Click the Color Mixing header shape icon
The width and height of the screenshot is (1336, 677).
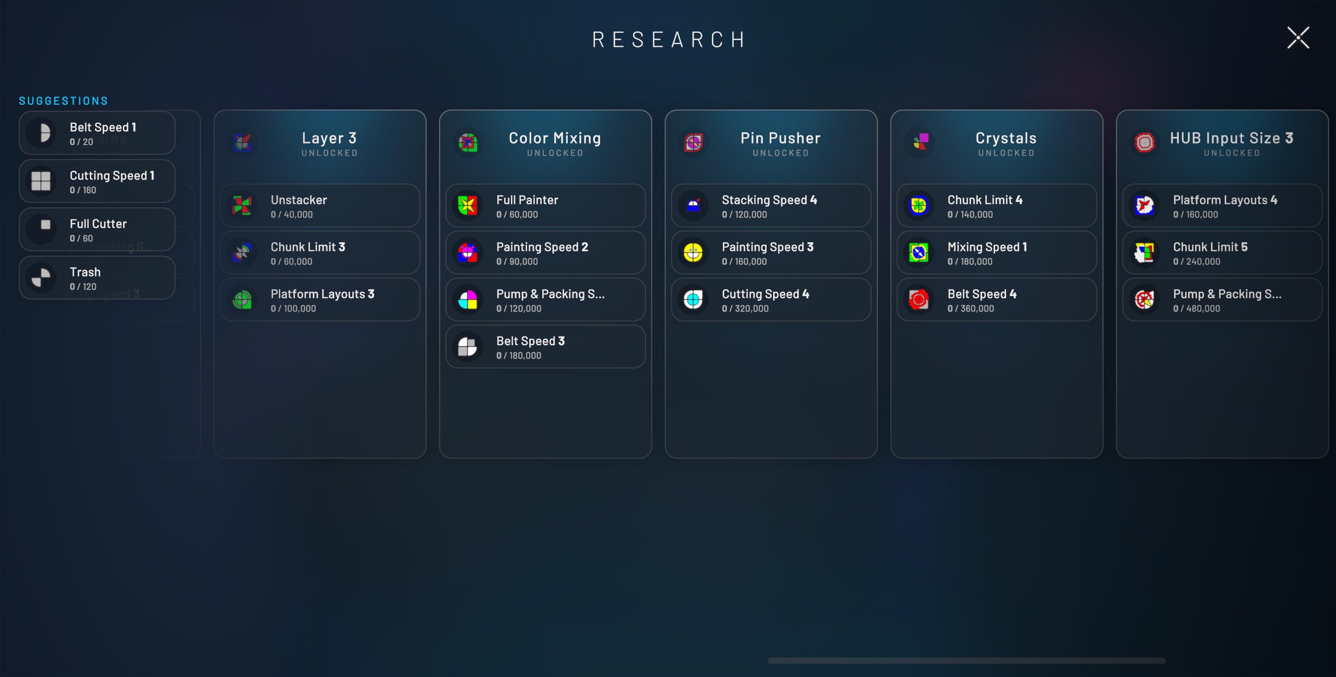[x=468, y=142]
